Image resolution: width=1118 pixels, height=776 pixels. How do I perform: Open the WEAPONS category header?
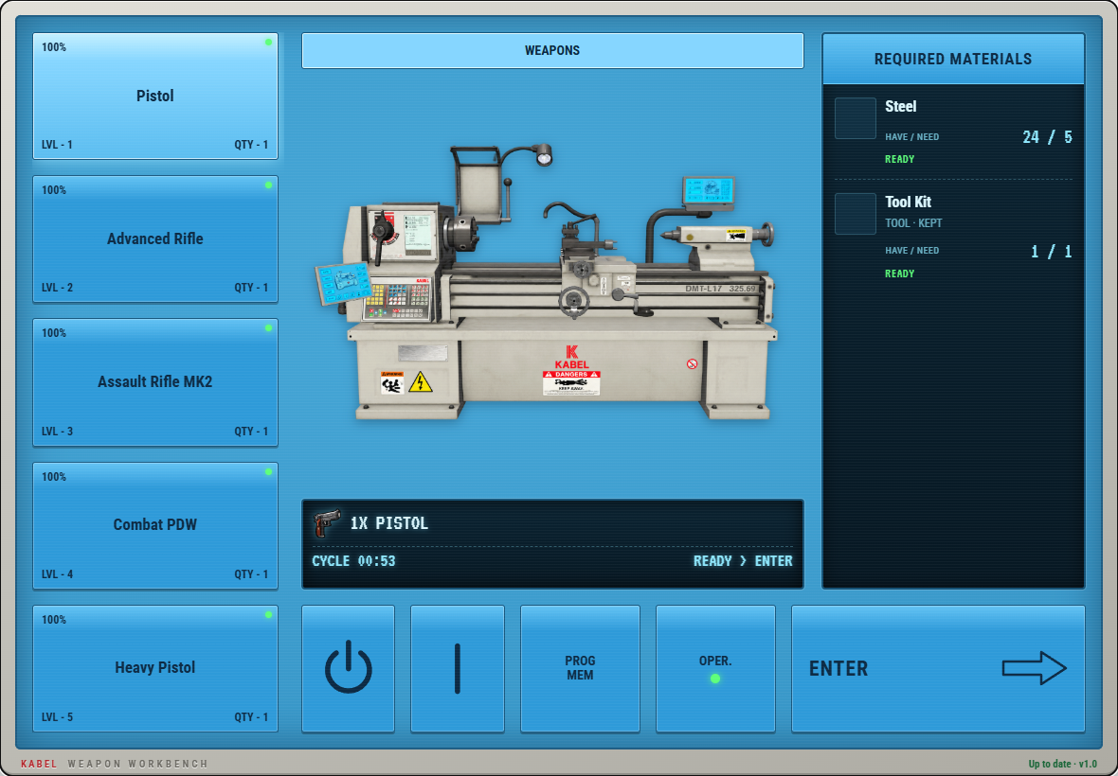552,50
